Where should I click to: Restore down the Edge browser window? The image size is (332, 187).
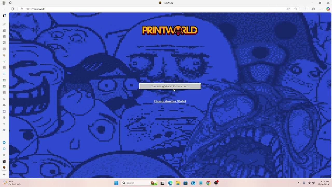pos(320,3)
